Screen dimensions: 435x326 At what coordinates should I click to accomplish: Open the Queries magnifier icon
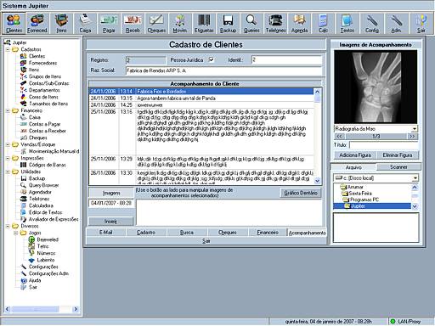point(251,23)
